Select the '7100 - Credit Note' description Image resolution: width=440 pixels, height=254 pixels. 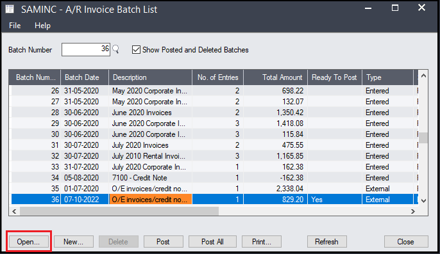pyautogui.click(x=150, y=178)
